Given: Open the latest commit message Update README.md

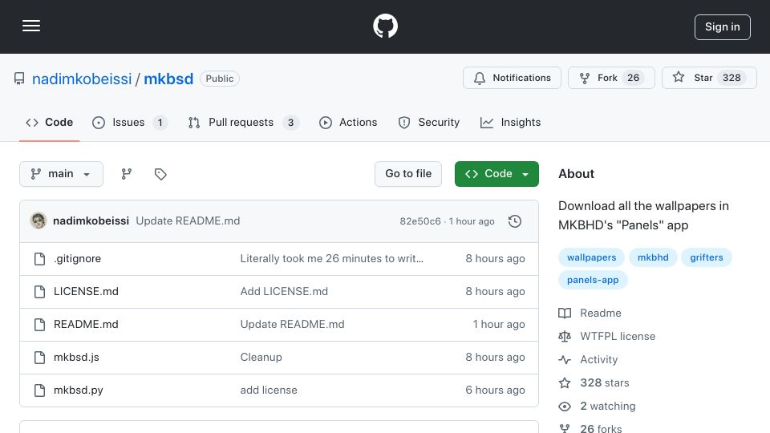Looking at the screenshot, I should (188, 221).
